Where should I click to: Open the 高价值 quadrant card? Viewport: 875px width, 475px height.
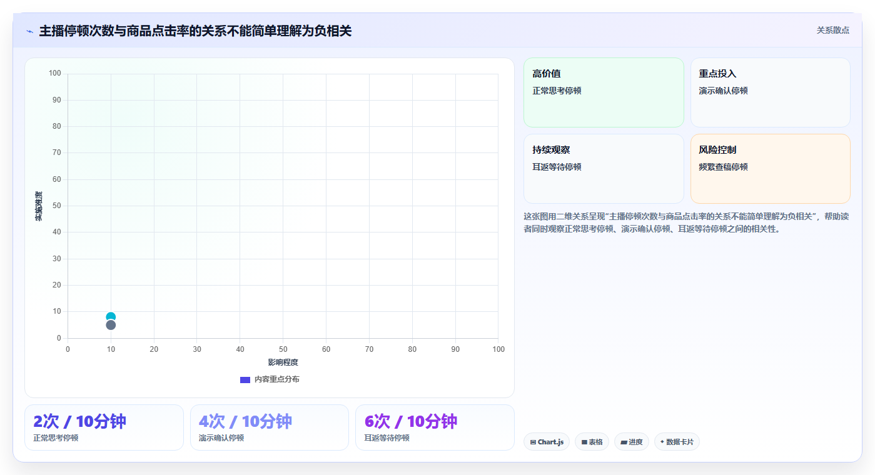point(604,92)
